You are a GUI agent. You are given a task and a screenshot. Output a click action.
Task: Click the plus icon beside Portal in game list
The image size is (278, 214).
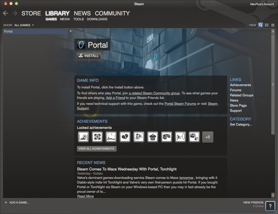click(x=70, y=31)
